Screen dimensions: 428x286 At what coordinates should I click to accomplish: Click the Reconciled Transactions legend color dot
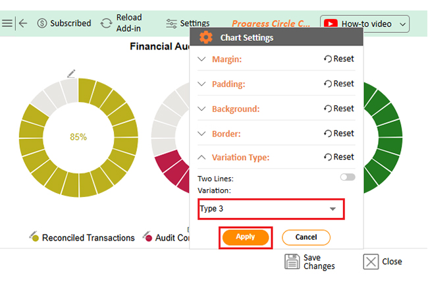[x=36, y=238]
